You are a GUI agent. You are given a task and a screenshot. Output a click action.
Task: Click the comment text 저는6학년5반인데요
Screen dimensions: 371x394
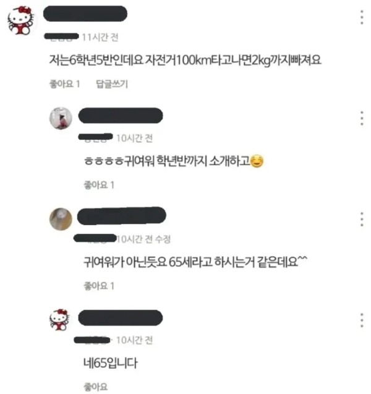click(96, 61)
